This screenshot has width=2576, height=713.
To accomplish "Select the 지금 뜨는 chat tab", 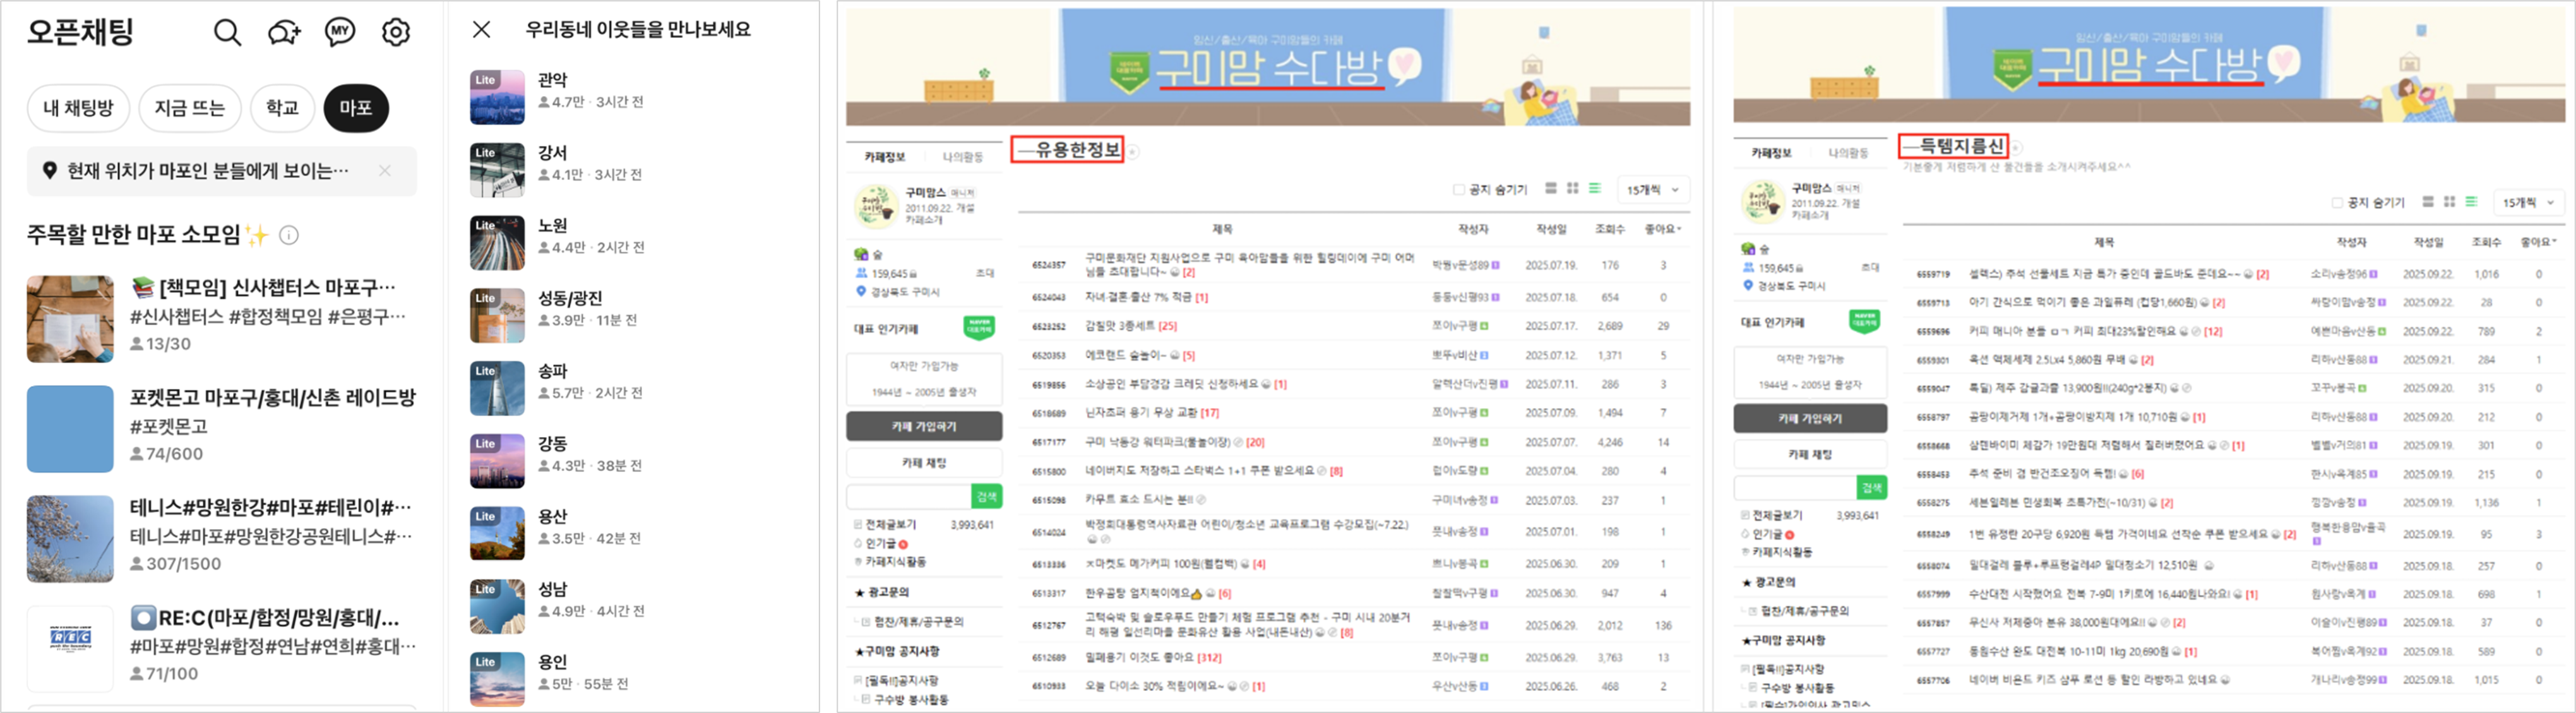I will point(190,108).
